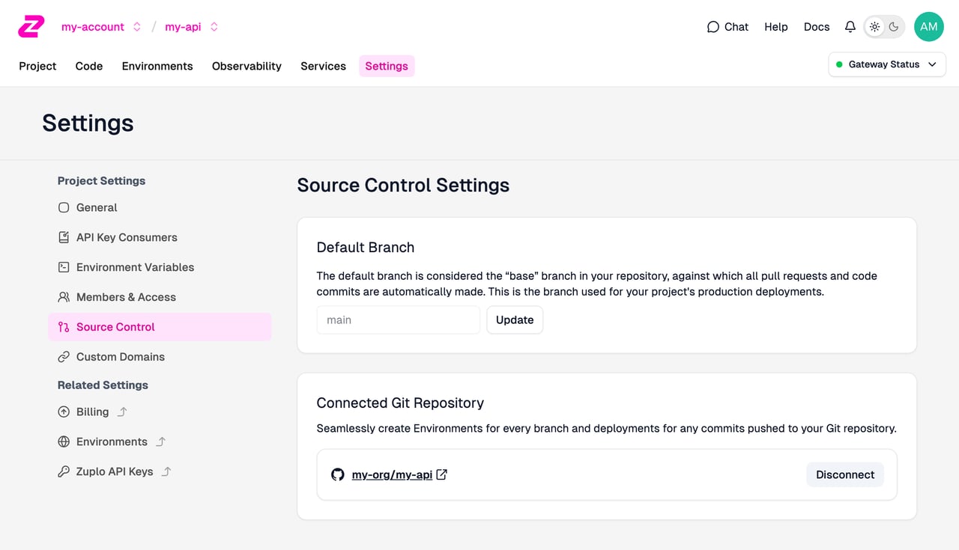
Task: Open repository external link icon
Action: pyautogui.click(x=442, y=474)
